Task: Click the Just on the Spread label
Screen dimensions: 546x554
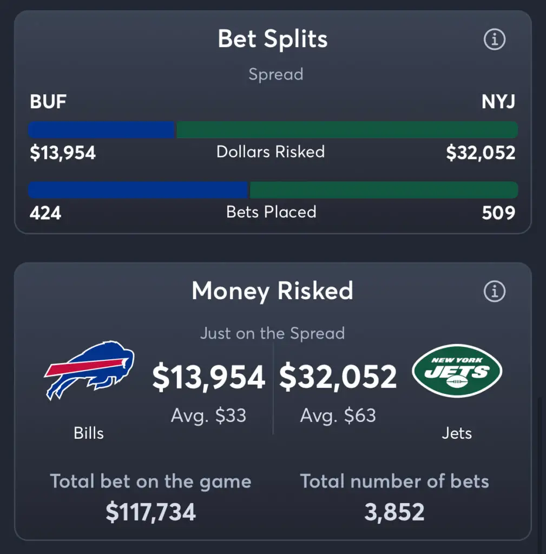Action: coord(273,333)
